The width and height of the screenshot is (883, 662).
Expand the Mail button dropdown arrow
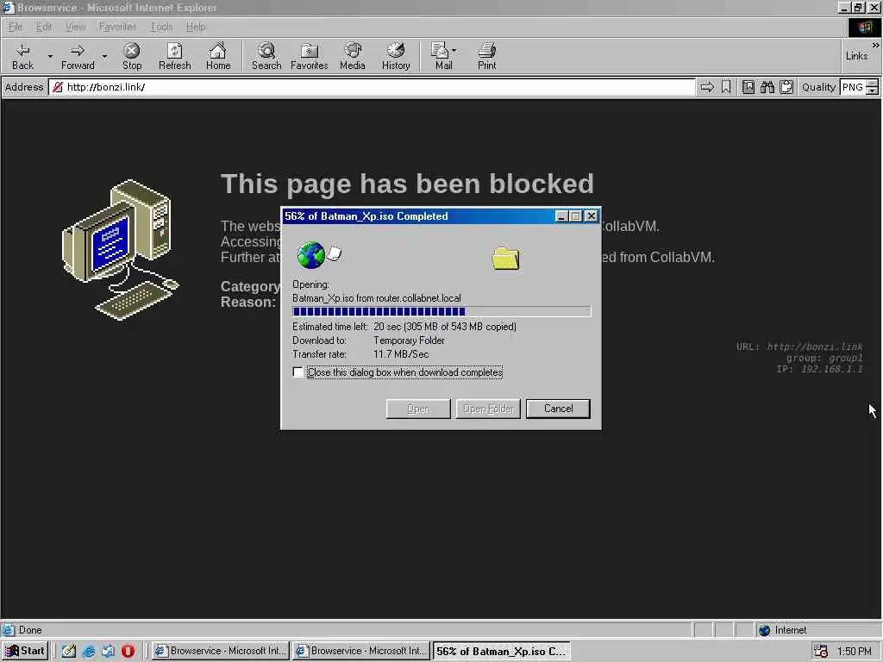click(x=454, y=50)
